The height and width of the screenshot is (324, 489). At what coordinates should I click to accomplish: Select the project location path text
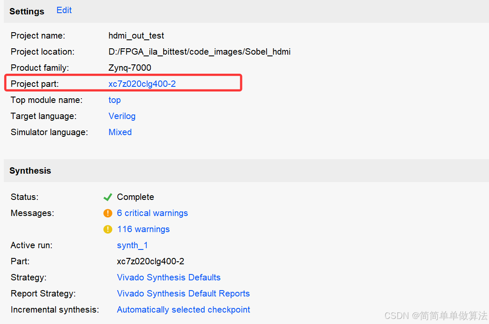tap(199, 52)
